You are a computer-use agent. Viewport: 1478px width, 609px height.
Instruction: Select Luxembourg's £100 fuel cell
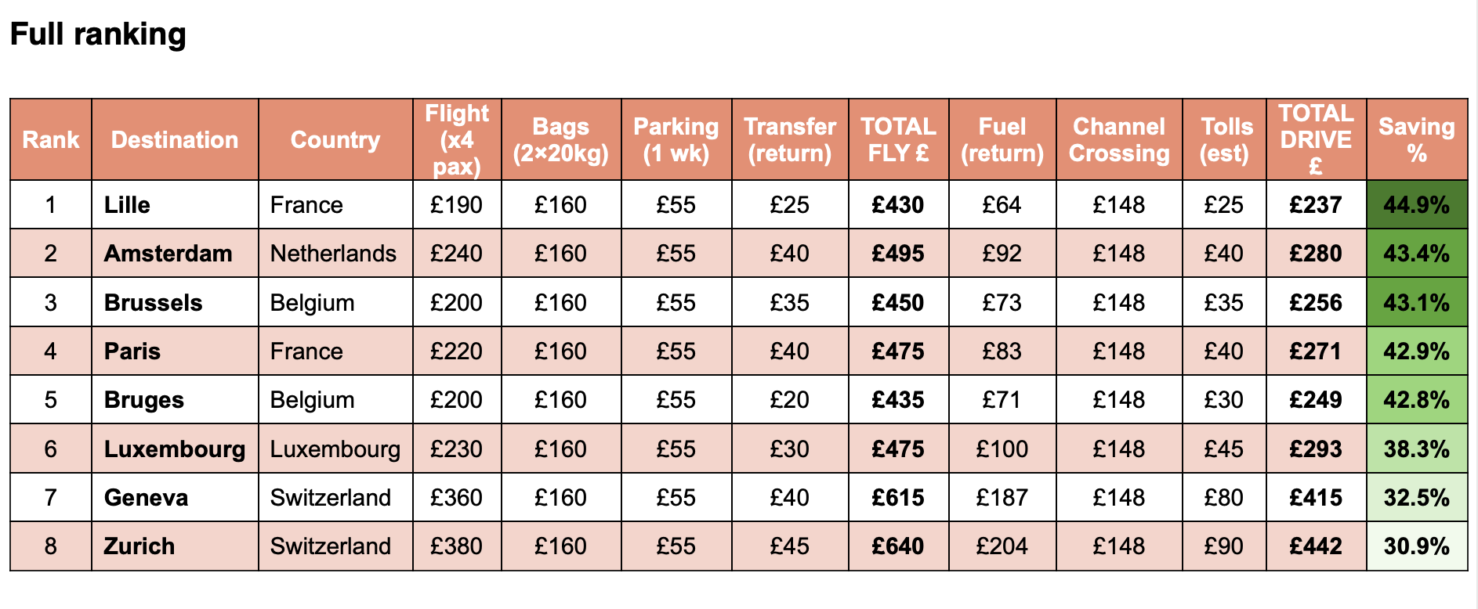[1002, 449]
